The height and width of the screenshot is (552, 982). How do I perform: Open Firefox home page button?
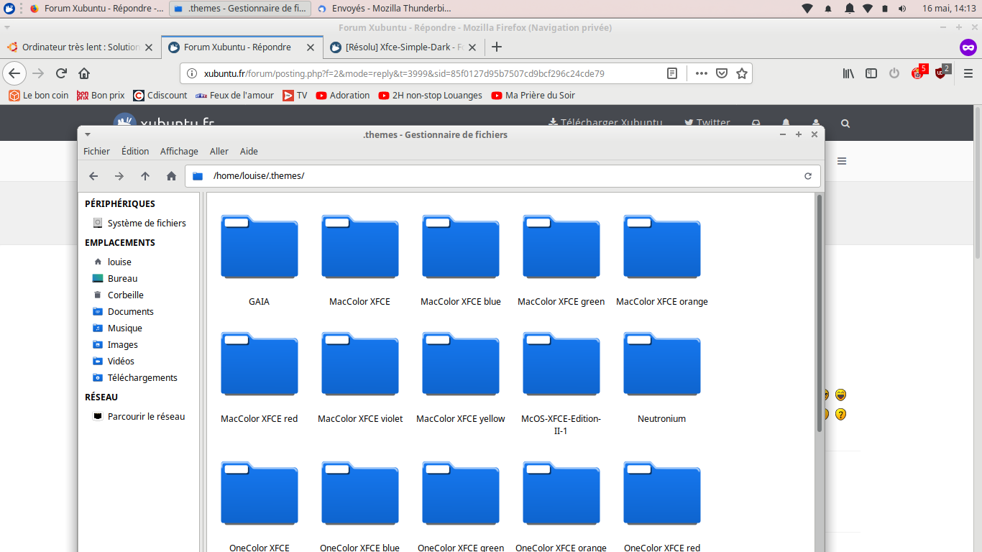tap(84, 73)
